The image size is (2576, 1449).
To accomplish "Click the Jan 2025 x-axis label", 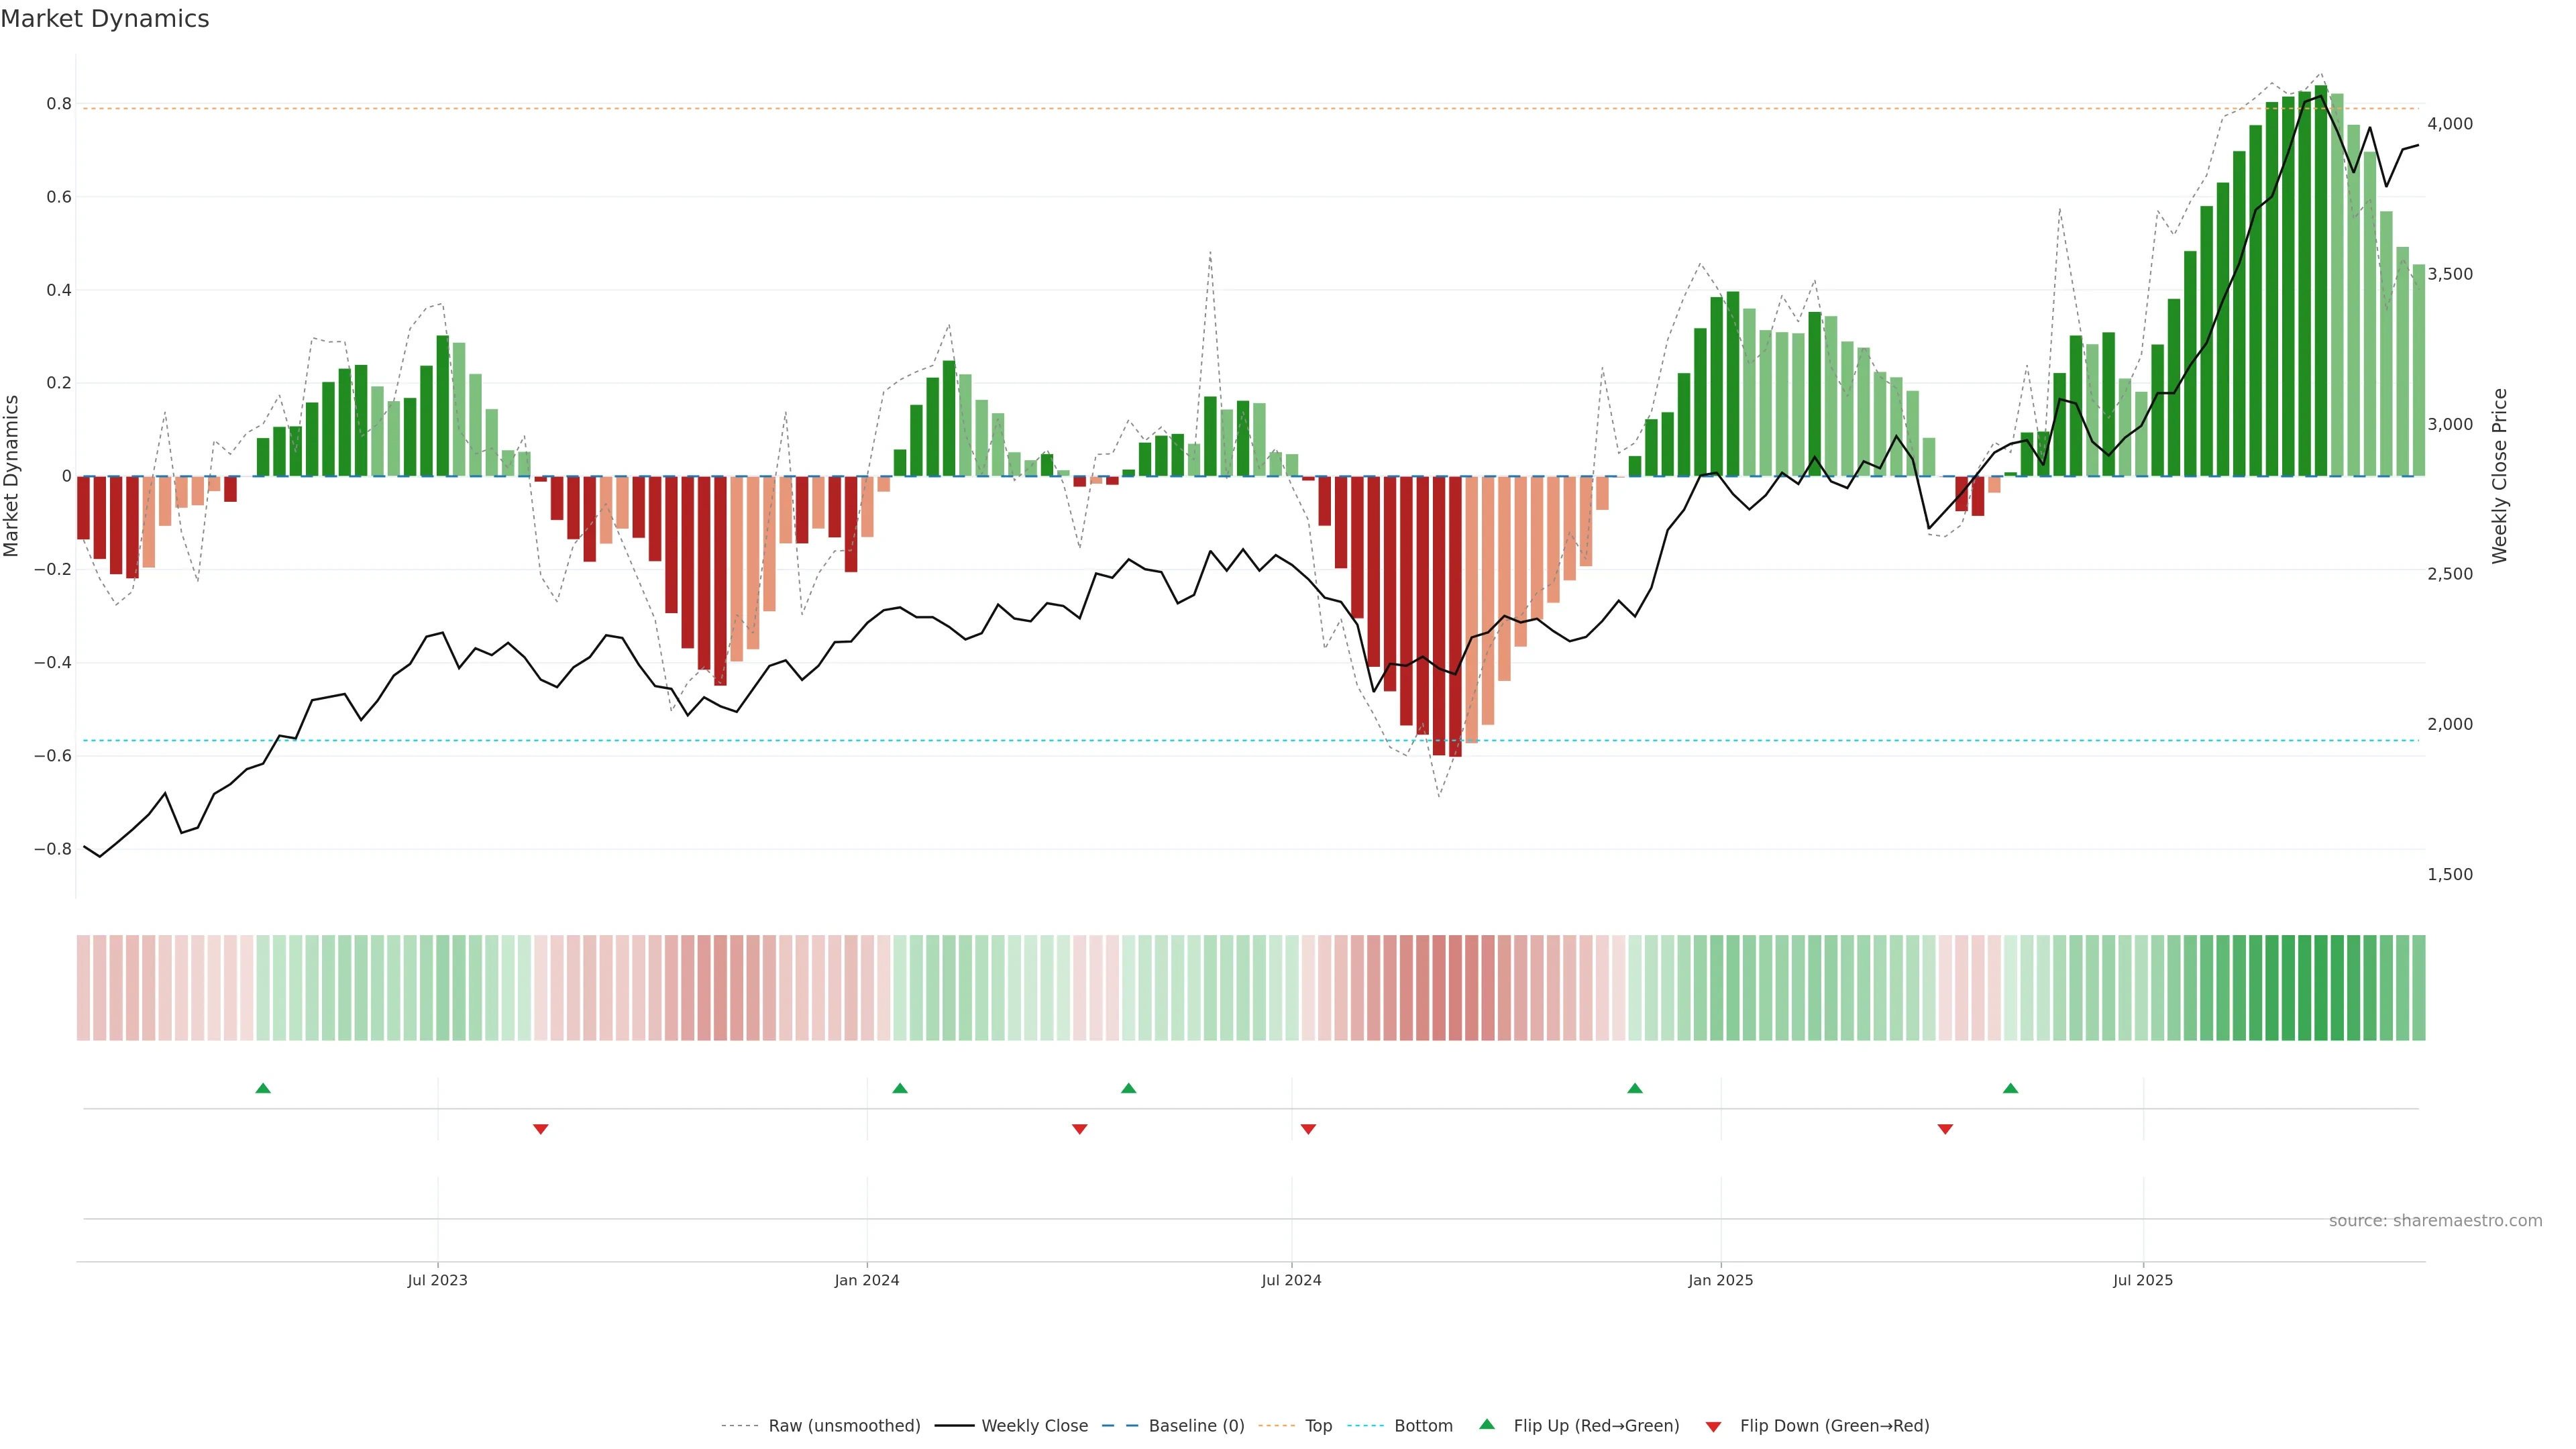I will tap(1720, 1280).
